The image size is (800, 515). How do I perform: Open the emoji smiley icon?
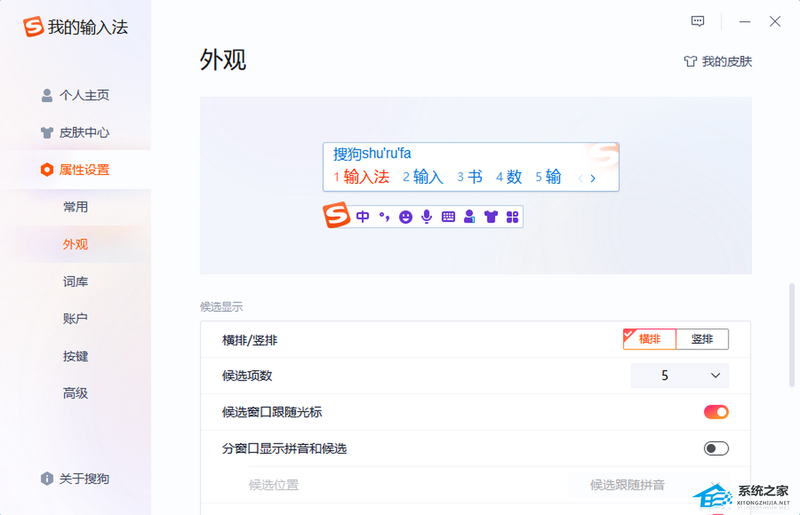[x=405, y=217]
